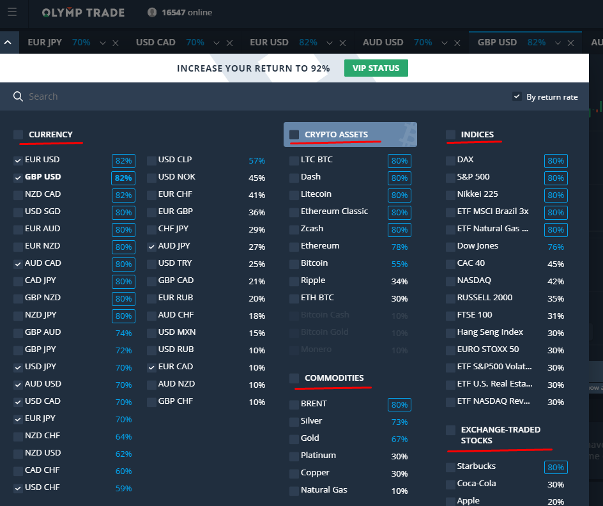Uncheck the AUD JPY checkbox
This screenshot has width=603, height=506.
151,247
